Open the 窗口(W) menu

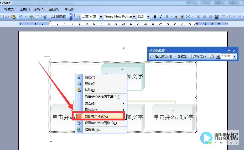point(54,9)
